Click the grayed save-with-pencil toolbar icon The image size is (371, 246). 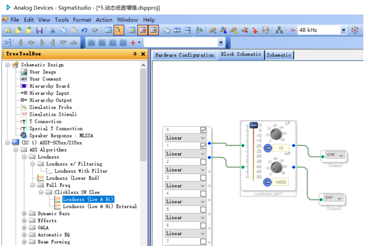pyautogui.click(x=266, y=30)
